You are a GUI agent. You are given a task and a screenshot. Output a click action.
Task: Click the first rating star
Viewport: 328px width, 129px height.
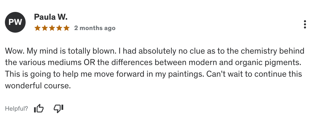pyautogui.click(x=38, y=28)
